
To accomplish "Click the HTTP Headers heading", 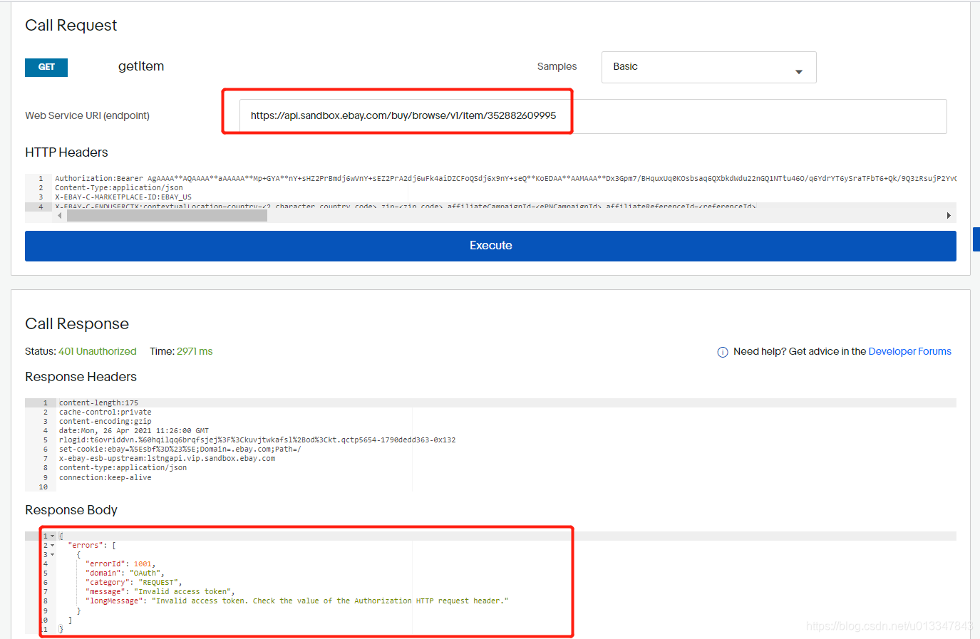I will 66,152.
